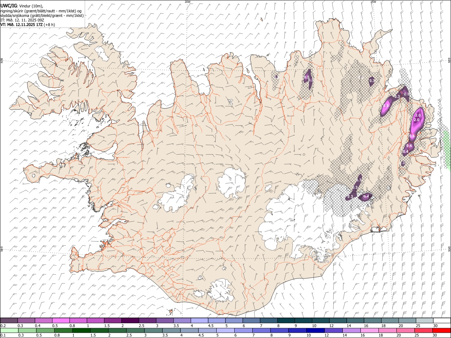The height and width of the screenshot is (338, 451).
Task: Click the pale lavender 4 swatch in upper legend
Action: [x=199, y=320]
